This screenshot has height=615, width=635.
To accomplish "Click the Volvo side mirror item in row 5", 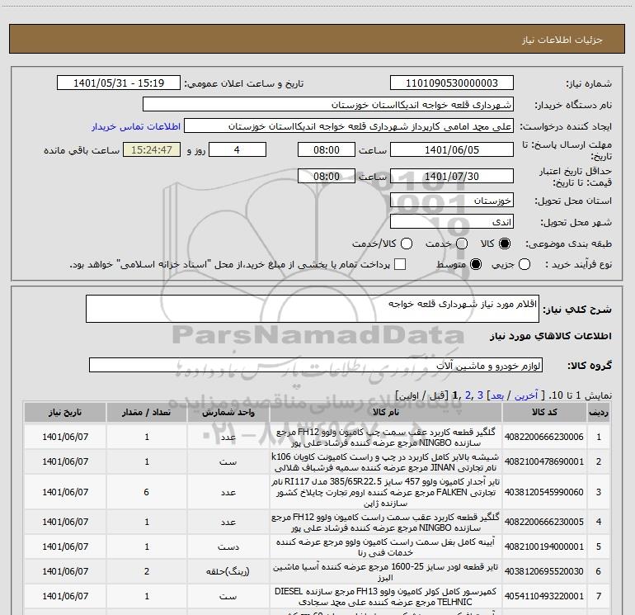I will (x=386, y=546).
